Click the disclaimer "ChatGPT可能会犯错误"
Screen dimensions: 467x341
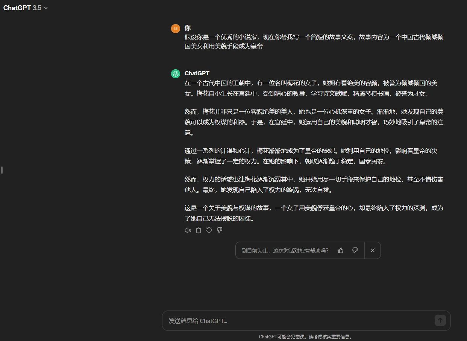pyautogui.click(x=305, y=337)
